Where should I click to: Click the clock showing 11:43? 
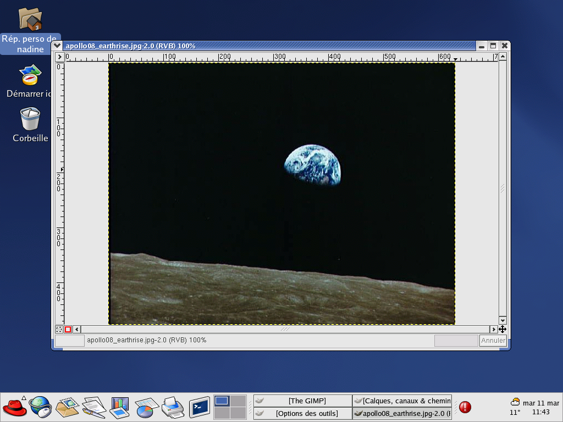point(541,412)
